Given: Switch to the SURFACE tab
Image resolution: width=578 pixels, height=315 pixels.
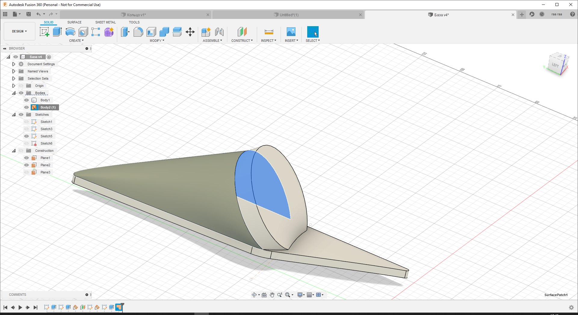Looking at the screenshot, I should [x=74, y=22].
